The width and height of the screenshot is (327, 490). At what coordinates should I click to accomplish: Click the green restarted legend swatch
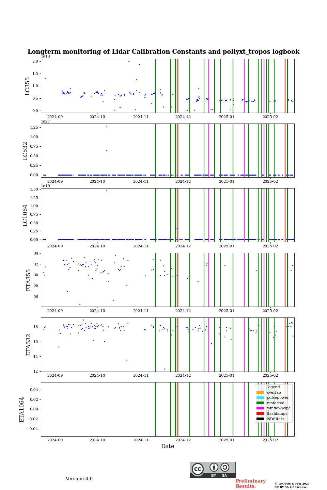point(260,403)
